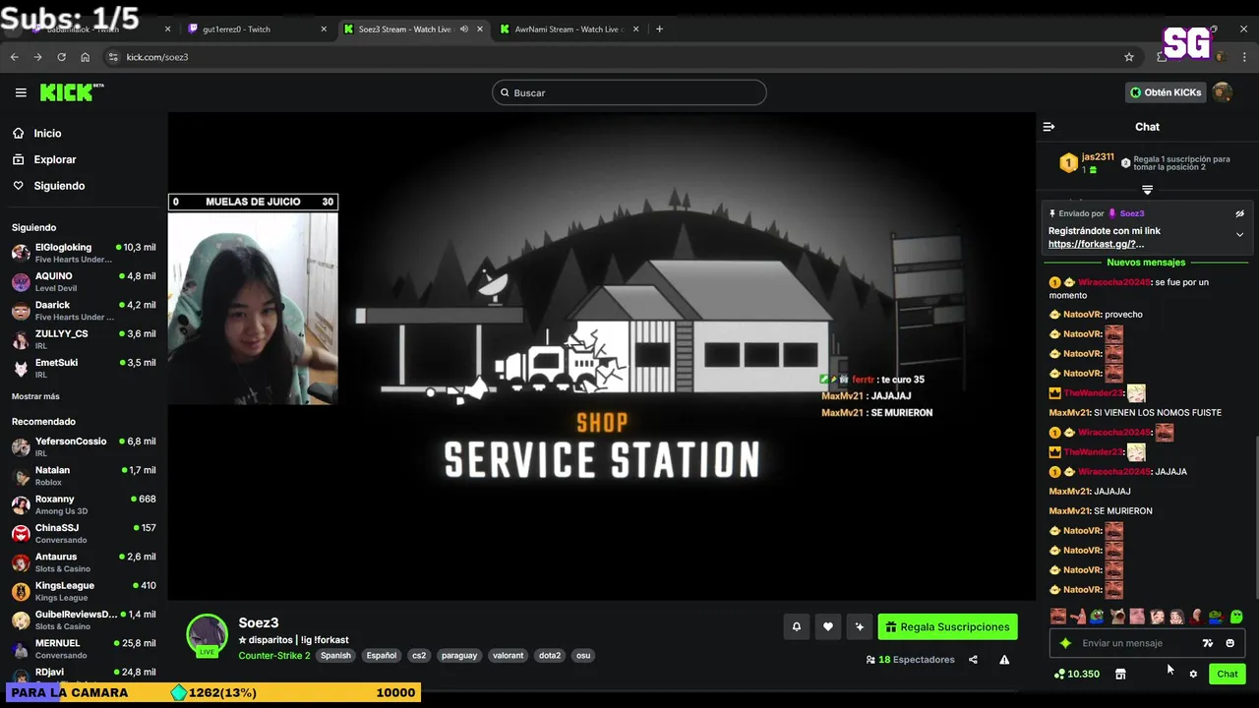The height and width of the screenshot is (708, 1259).
Task: Expand the pinned message chevron
Action: coord(1239,235)
